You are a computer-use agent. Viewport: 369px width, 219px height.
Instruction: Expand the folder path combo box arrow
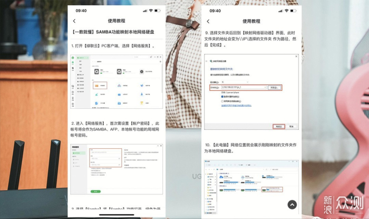[265, 88]
